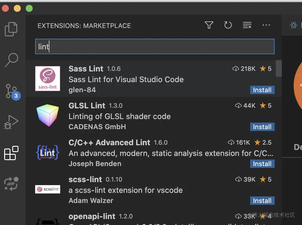Image resolution: width=302 pixels, height=225 pixels.
Task: Click description a scss-lint extension for vscode
Action: pyautogui.click(x=126, y=190)
